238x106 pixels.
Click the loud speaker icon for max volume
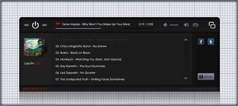[x=186, y=25]
